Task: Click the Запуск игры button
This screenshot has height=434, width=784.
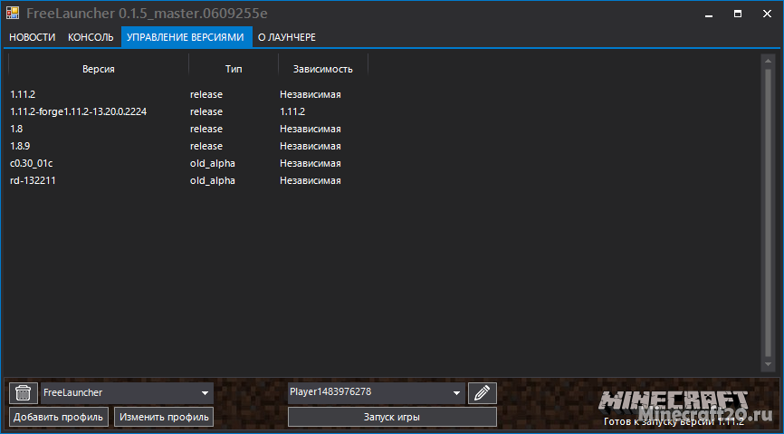Action: pos(392,417)
